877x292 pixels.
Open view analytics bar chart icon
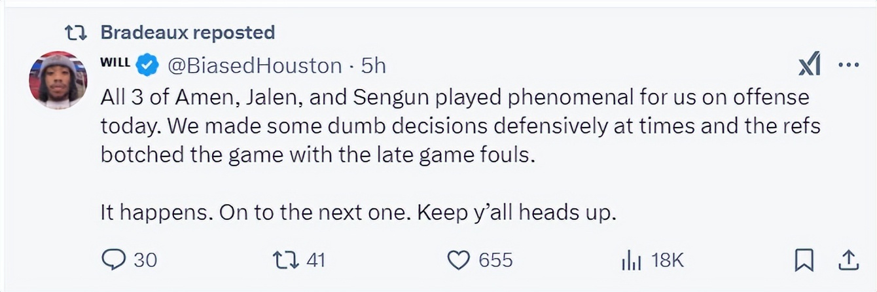pos(630,261)
